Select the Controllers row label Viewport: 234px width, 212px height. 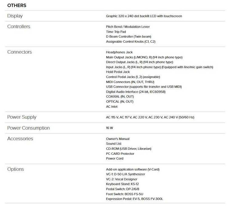pyautogui.click(x=19, y=26)
